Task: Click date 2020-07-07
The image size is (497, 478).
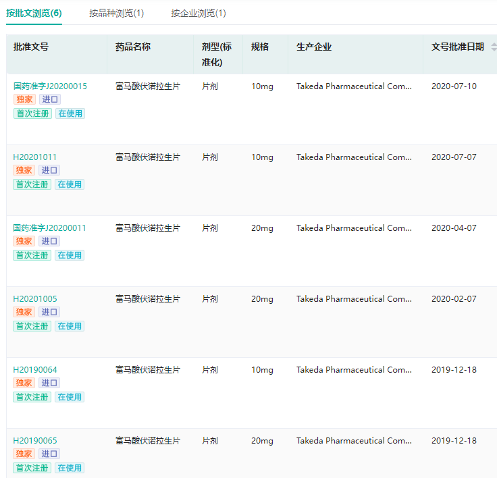Action: [x=454, y=157]
